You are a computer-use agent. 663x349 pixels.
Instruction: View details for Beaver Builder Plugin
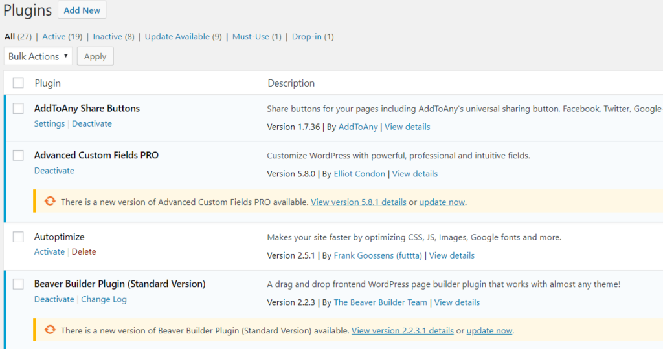(x=457, y=302)
